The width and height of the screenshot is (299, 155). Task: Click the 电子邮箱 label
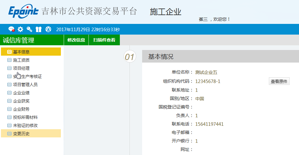[182, 132]
